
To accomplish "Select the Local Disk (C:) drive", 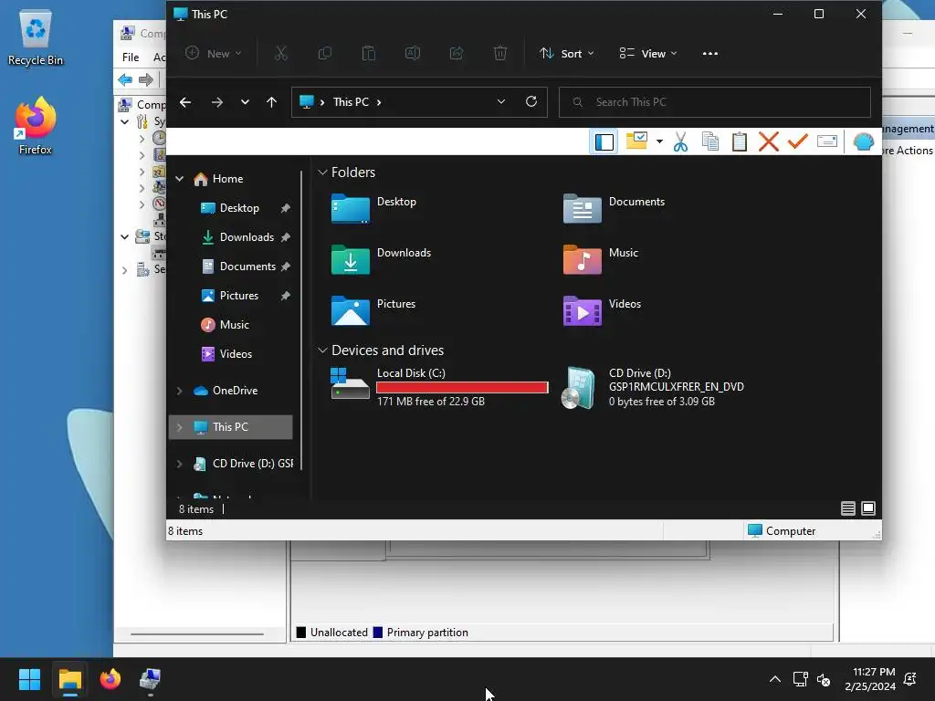I will 439,387.
